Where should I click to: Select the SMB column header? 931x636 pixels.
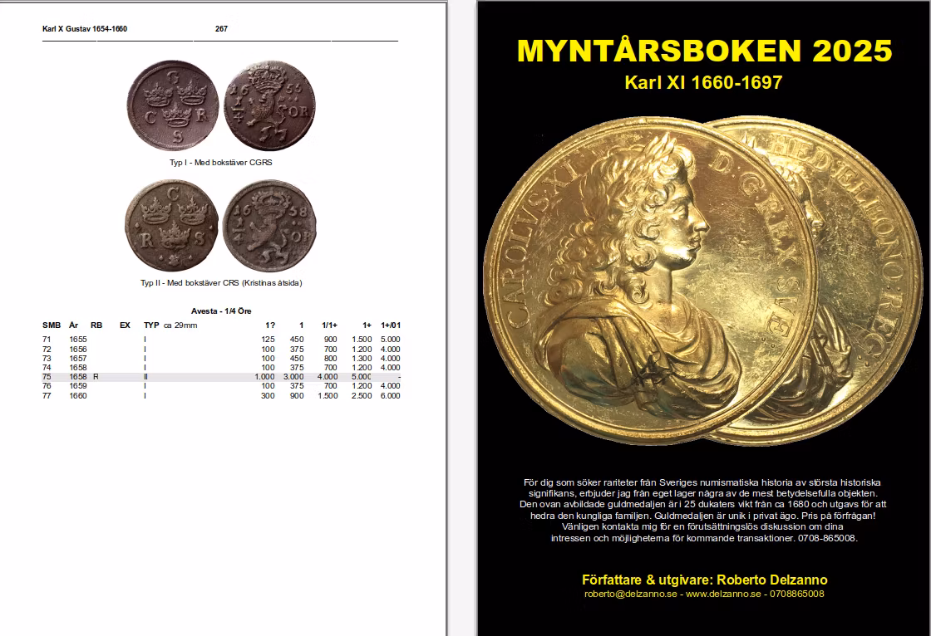(52, 325)
